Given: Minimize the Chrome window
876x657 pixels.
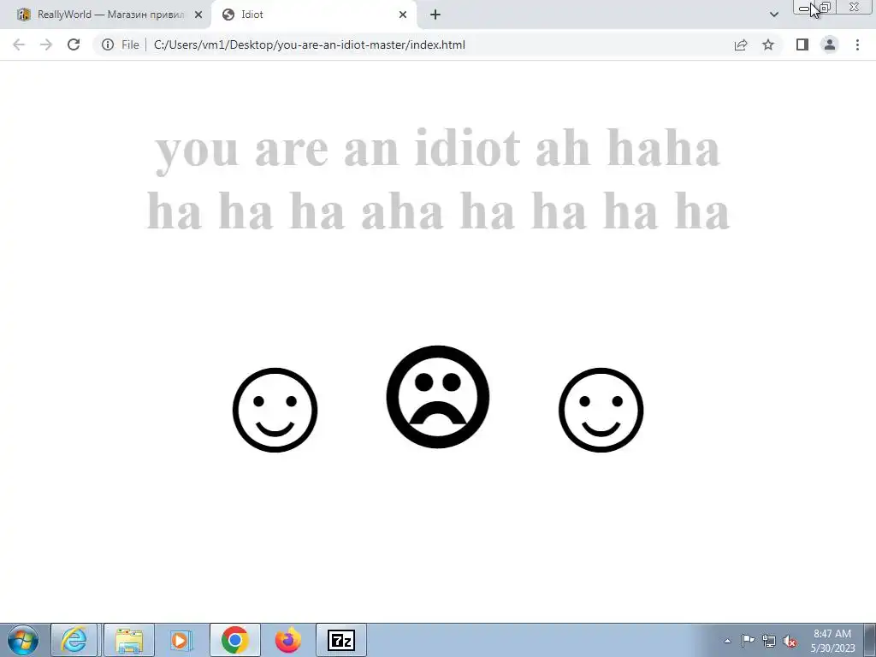Looking at the screenshot, I should pyautogui.click(x=804, y=8).
